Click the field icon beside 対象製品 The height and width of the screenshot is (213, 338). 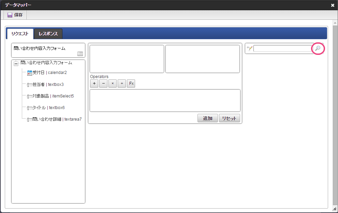pyautogui.click(x=30, y=96)
